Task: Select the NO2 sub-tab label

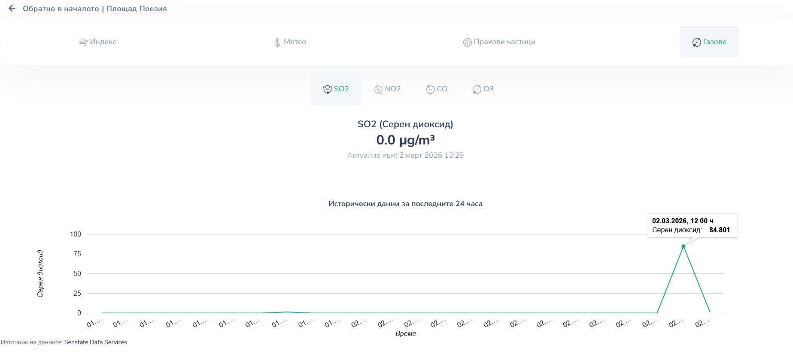Action: pyautogui.click(x=392, y=89)
